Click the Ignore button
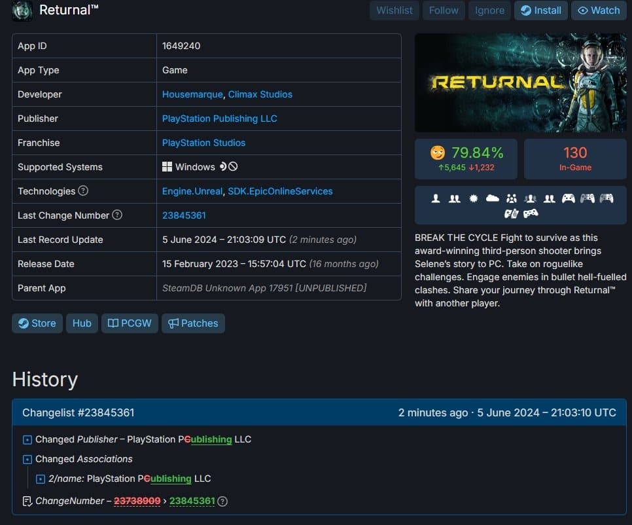Screen dimensions: 632x525 click(x=489, y=10)
